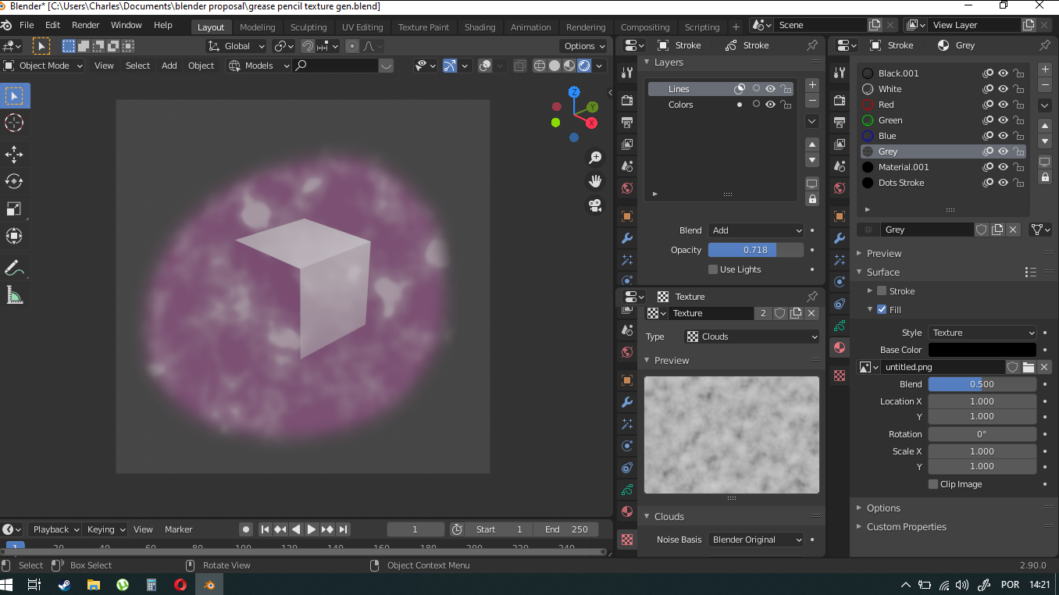
Task: Hide the Colors layer
Action: coord(771,105)
